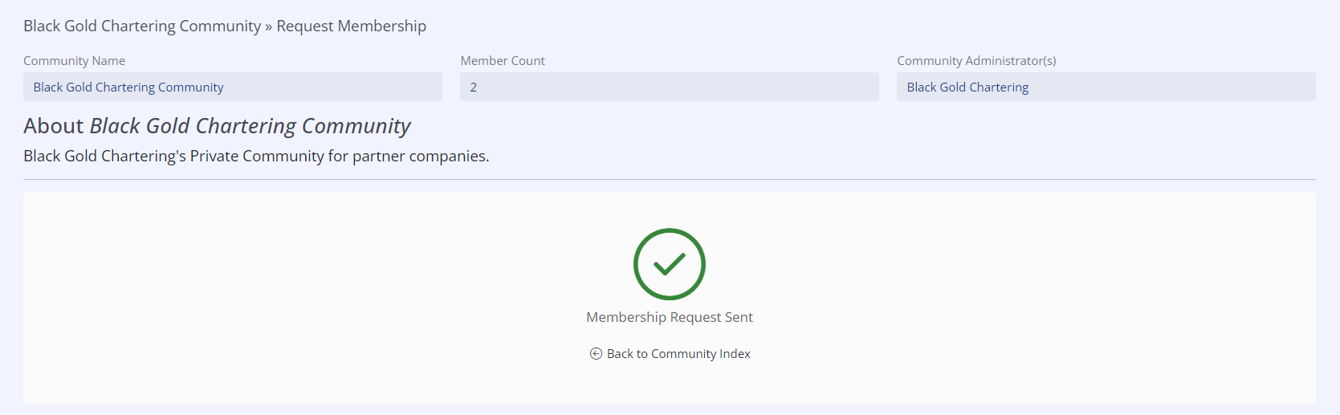The image size is (1340, 415).
Task: Click the Black Gold Chartering administrator name
Action: [967, 87]
